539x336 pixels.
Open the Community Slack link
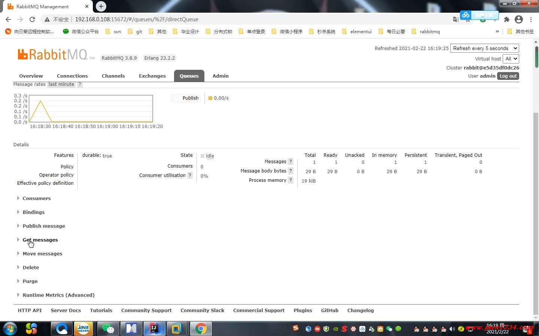pos(202,310)
